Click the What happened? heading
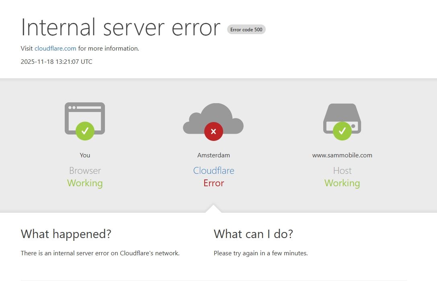This screenshot has width=437, height=281. pyautogui.click(x=66, y=234)
